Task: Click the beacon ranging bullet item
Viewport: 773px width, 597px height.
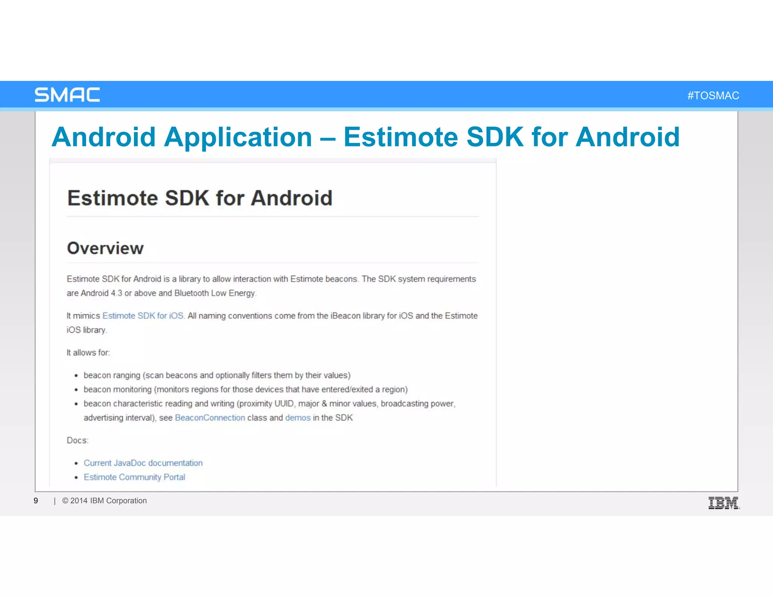Action: click(x=217, y=375)
